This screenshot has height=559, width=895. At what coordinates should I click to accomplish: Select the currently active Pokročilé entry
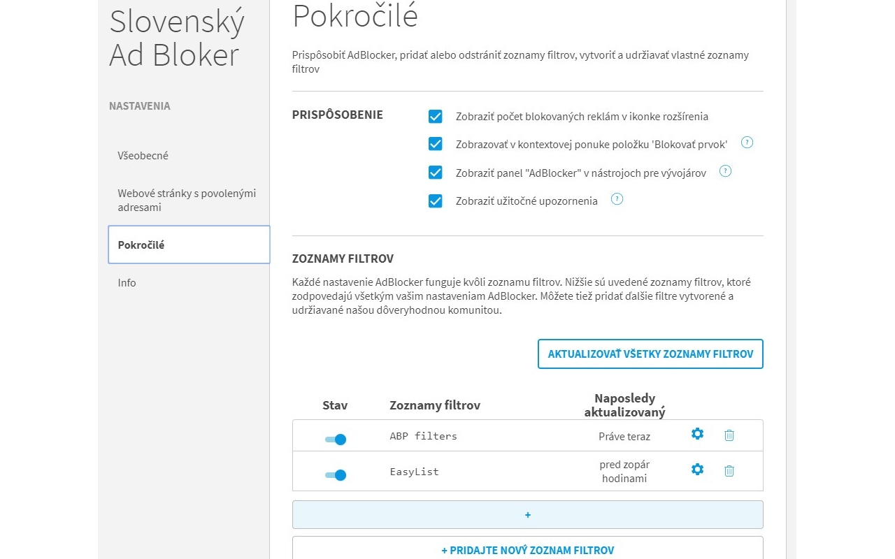142,245
